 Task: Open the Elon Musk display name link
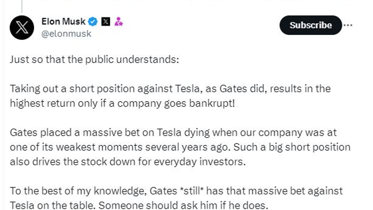pyautogui.click(x=63, y=22)
